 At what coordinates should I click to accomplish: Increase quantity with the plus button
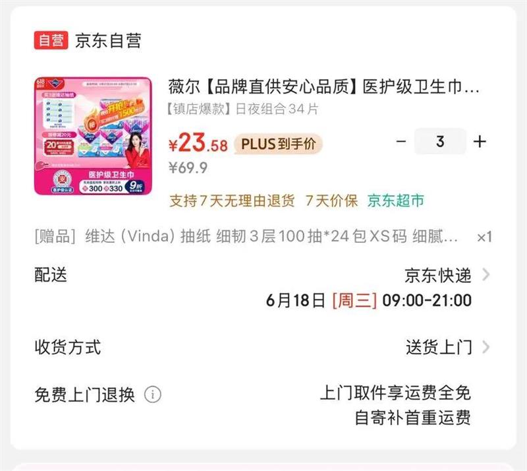tap(480, 142)
